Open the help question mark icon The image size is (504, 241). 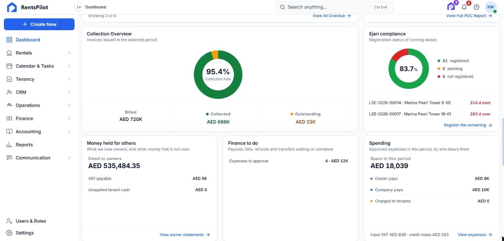click(x=476, y=7)
